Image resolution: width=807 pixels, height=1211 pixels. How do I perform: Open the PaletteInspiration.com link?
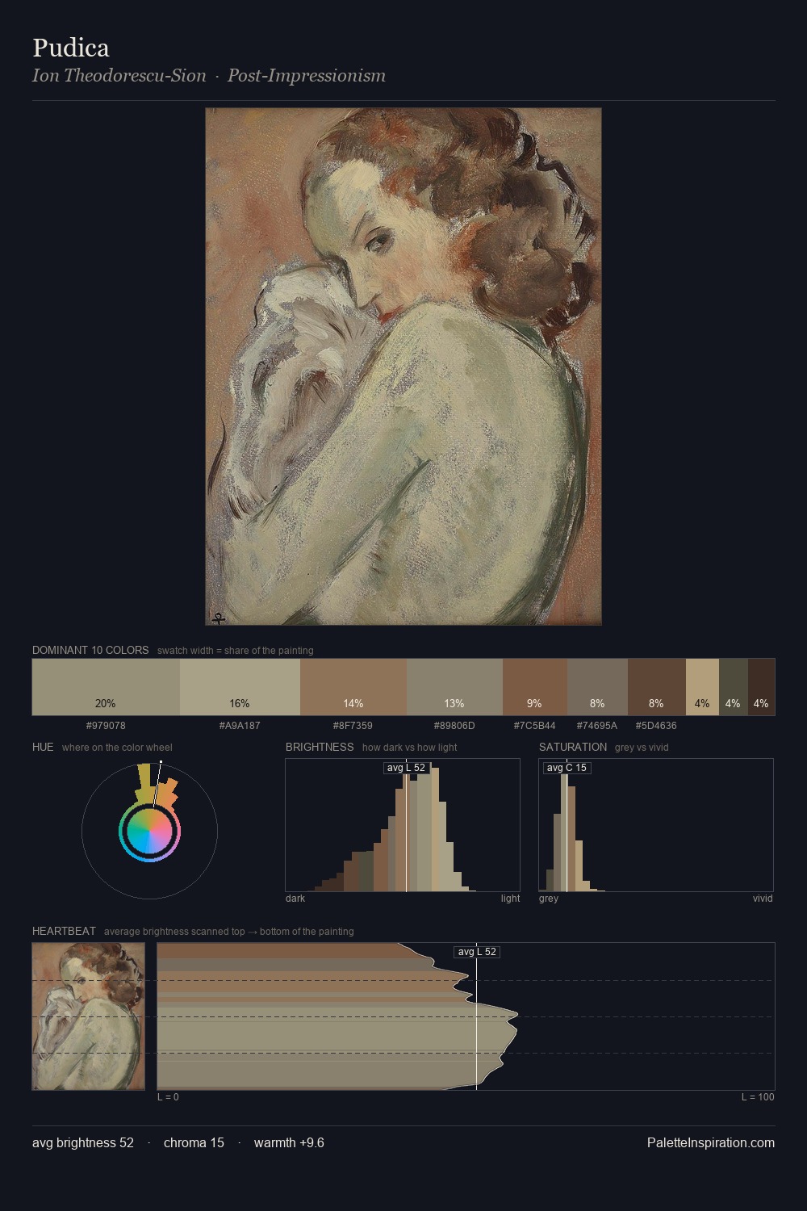coord(711,1143)
